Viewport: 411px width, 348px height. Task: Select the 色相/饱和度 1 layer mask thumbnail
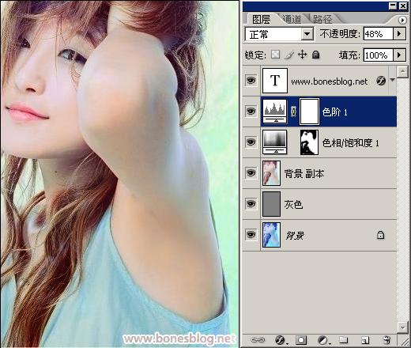(x=309, y=142)
